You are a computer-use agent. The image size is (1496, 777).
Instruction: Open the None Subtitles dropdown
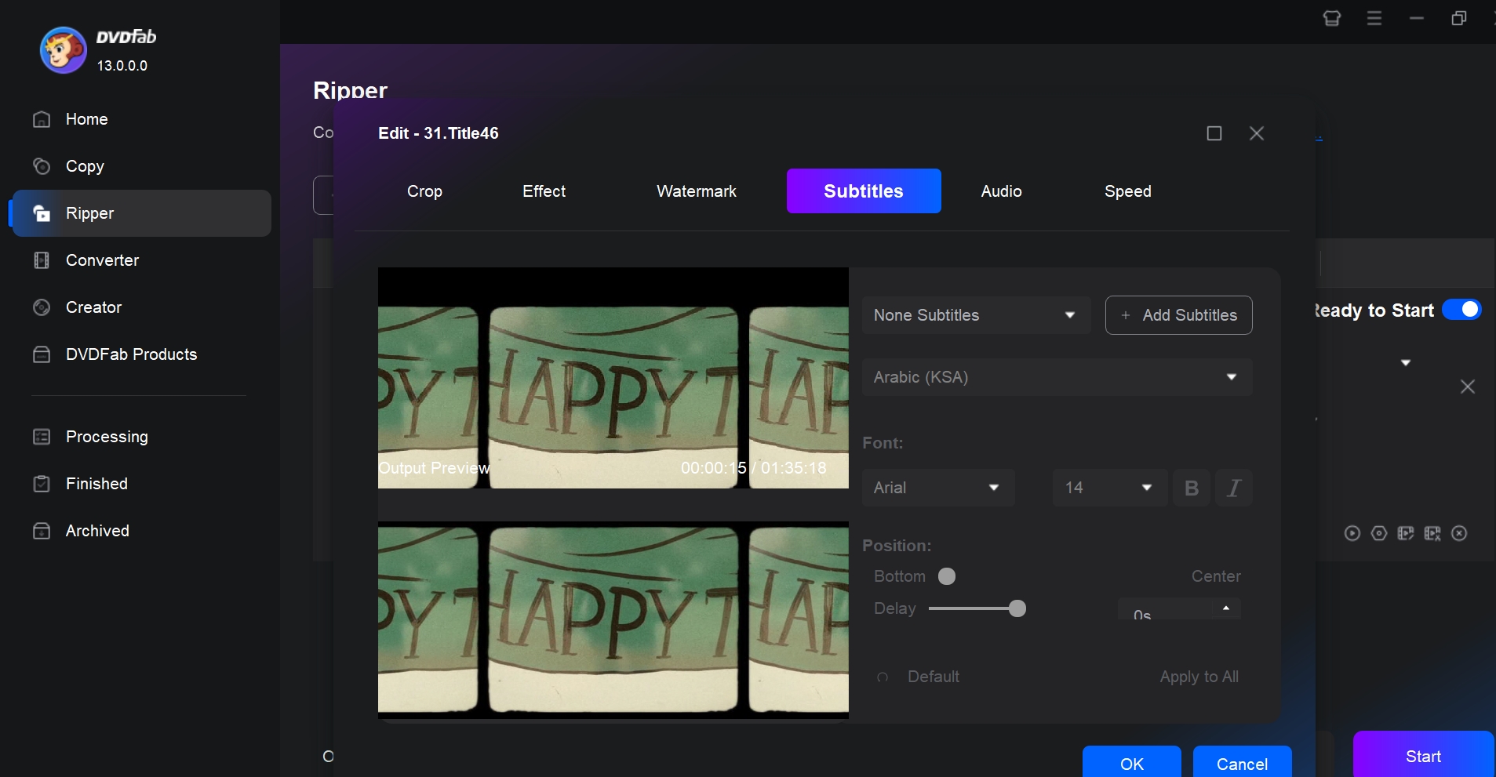click(975, 315)
